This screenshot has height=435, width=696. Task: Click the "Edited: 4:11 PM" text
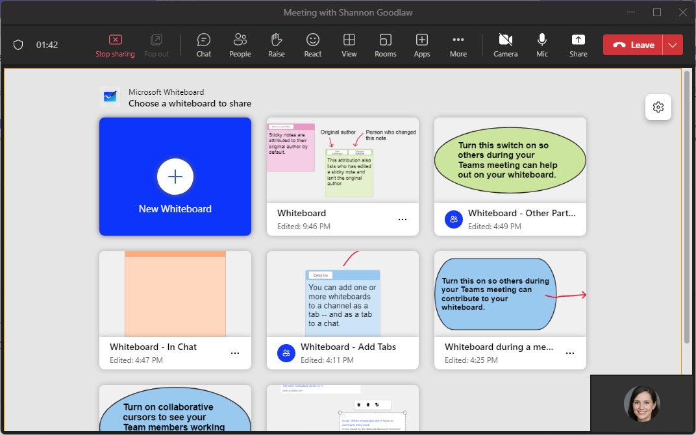point(327,360)
